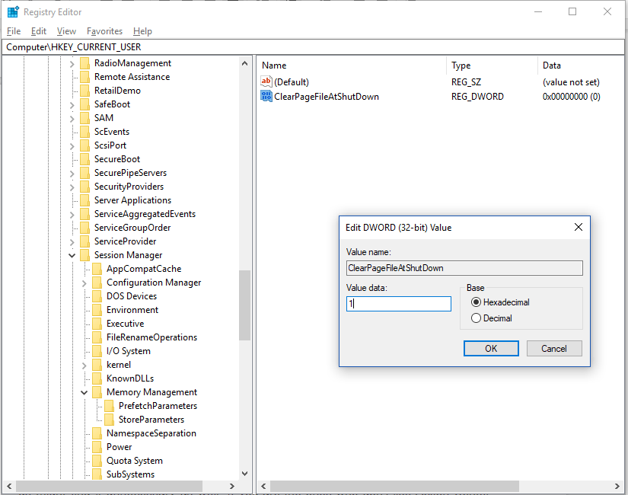Screen dimensions: 628x495
Task: Click inside the Value data field
Action: click(398, 303)
